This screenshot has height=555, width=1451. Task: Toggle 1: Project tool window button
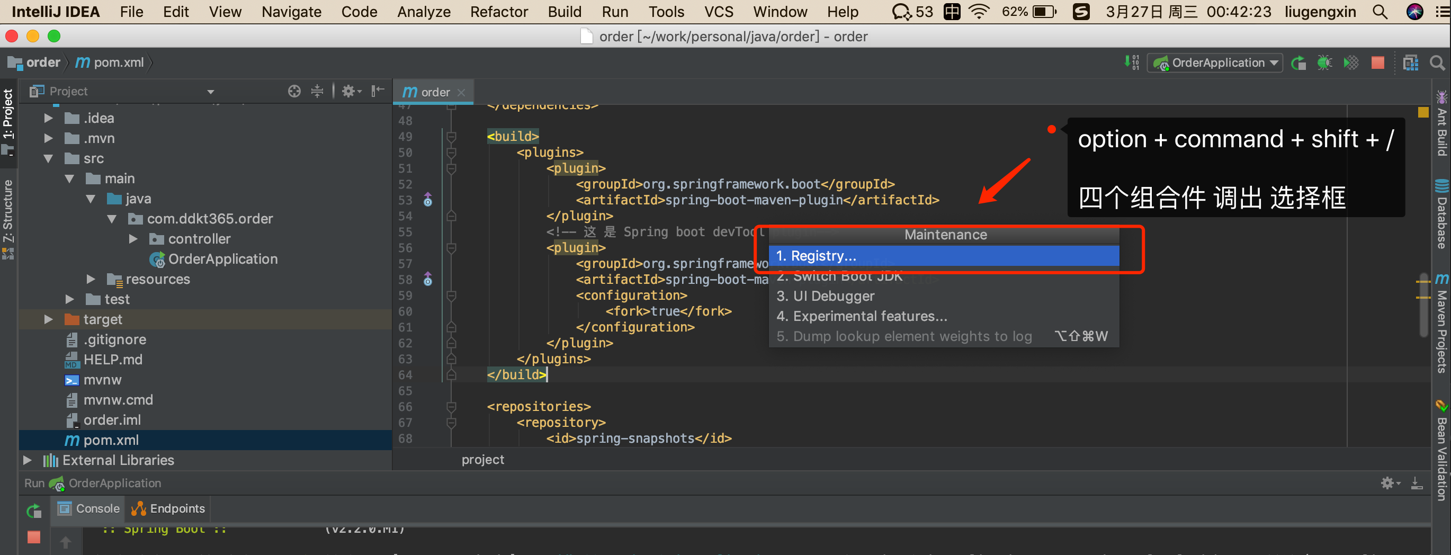coord(8,122)
